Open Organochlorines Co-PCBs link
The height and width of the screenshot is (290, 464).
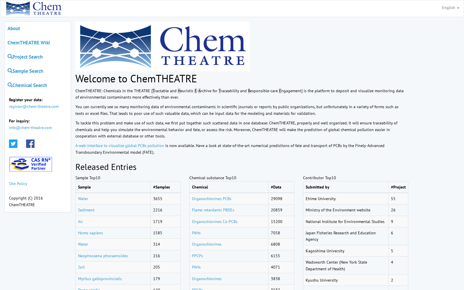coord(215,222)
